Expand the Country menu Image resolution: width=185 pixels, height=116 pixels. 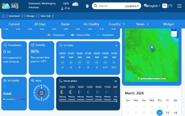point(117,24)
